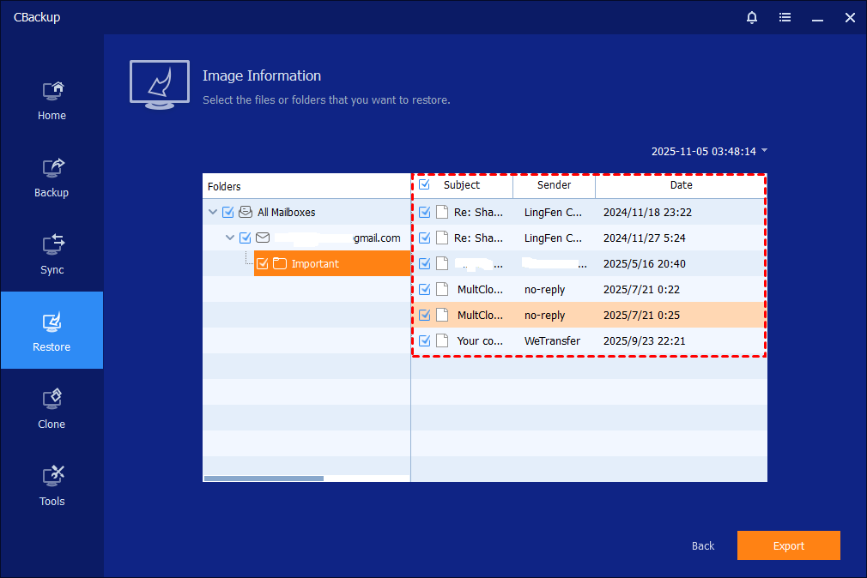
Task: Go Back to previous step
Action: click(703, 545)
